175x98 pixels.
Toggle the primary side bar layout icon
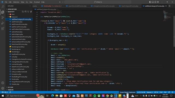click(x=150, y=2)
